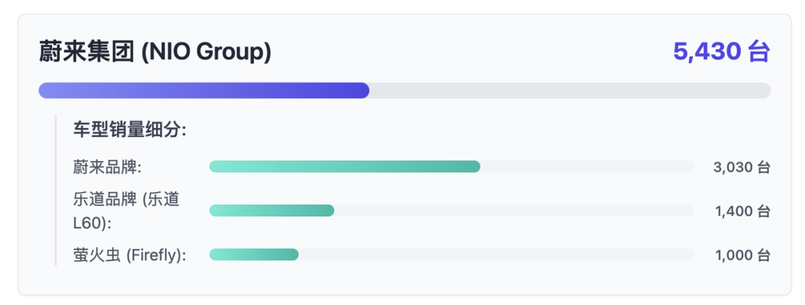Viewport: 805px width, 305px height.
Task: Click the 乐道品牌 label text
Action: coord(103,200)
